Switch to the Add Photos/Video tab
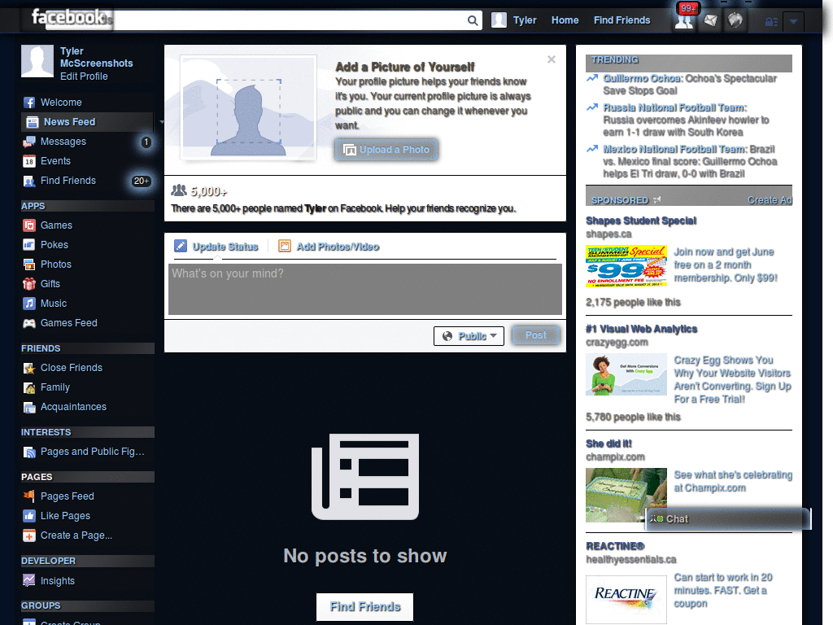The width and height of the screenshot is (833, 625). [329, 247]
